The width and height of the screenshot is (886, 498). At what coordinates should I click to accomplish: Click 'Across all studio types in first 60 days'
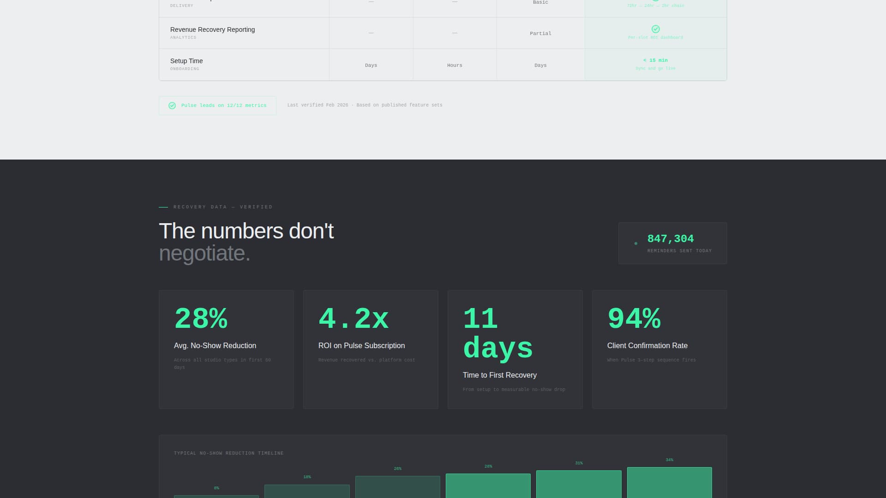point(222,364)
